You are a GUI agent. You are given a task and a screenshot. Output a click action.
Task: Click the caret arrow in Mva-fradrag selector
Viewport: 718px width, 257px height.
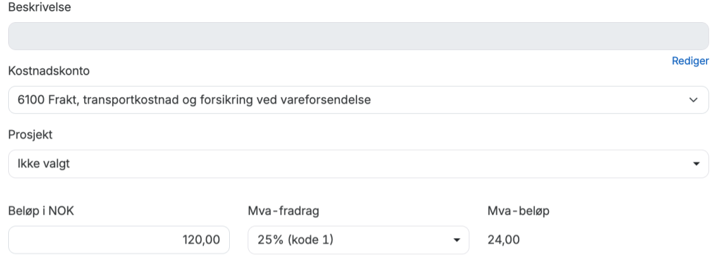pos(457,241)
